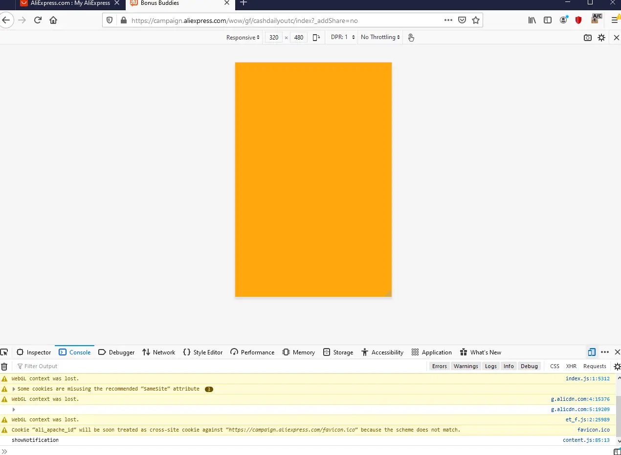The width and height of the screenshot is (621, 455).
Task: Click the viewport height field 480
Action: pos(299,38)
